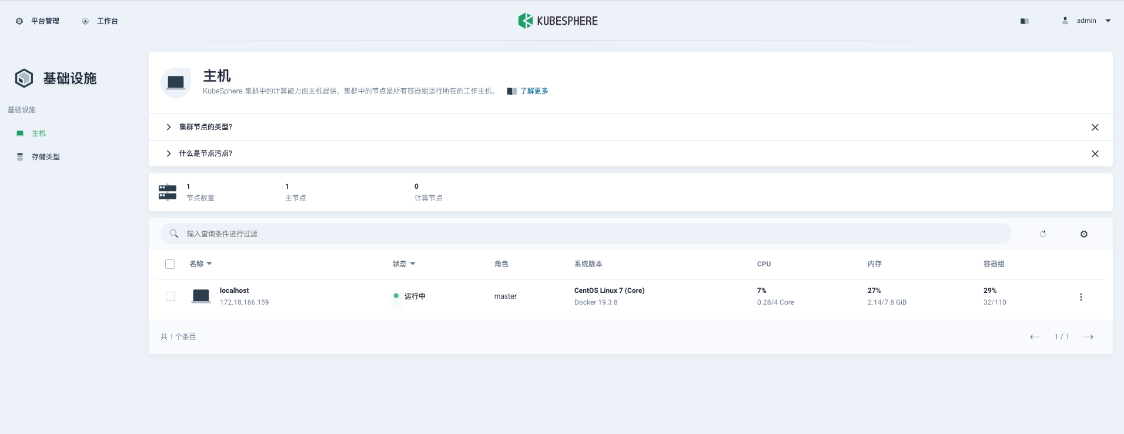This screenshot has height=434, width=1124.
Task: Select 存储类型 in the sidebar
Action: pos(46,157)
